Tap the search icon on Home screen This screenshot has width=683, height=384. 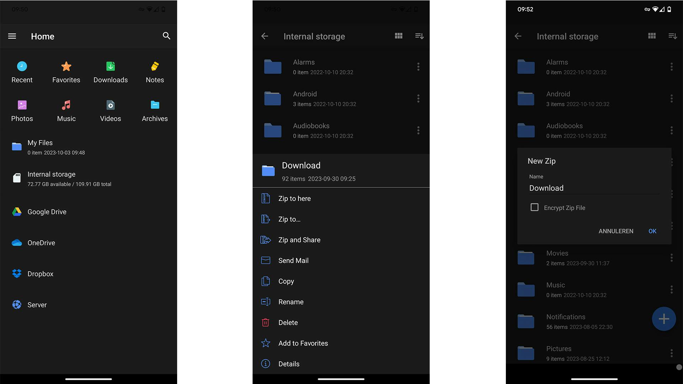click(166, 36)
